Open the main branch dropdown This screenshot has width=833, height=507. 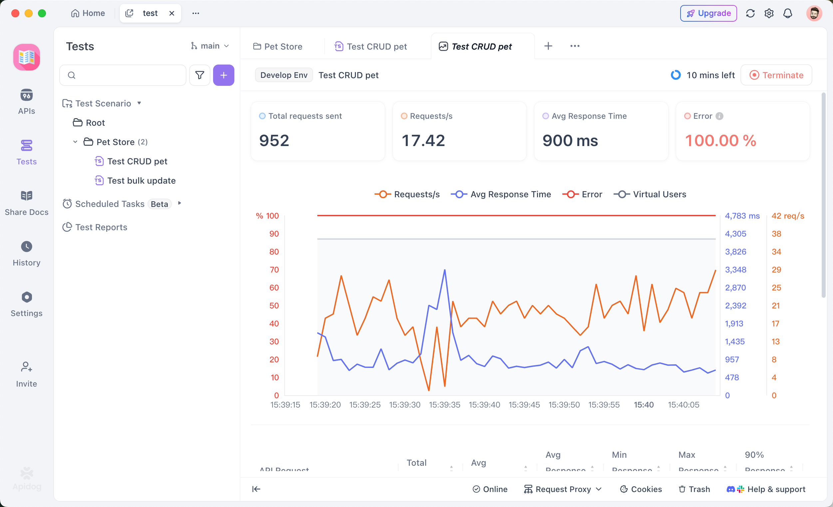(210, 46)
